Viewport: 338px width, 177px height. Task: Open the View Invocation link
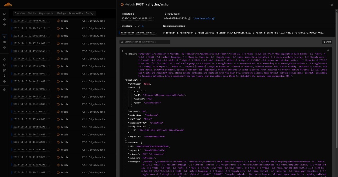click(x=203, y=19)
